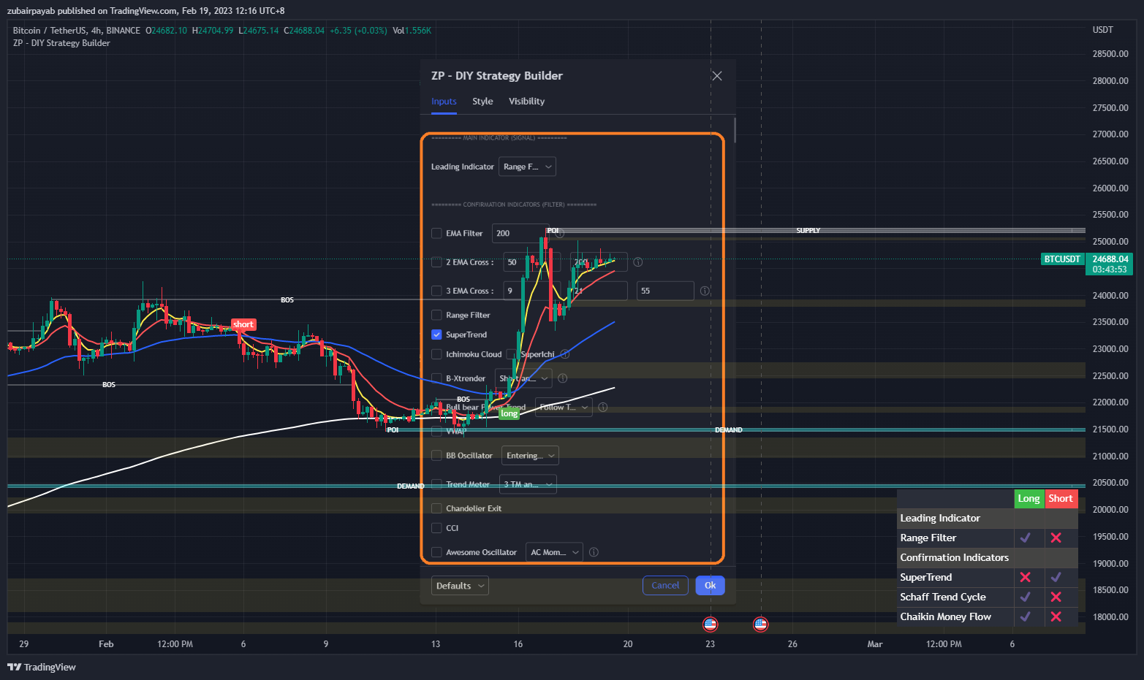The image size is (1144, 680).
Task: Click the USDT currency label on price axis
Action: coord(1102,30)
